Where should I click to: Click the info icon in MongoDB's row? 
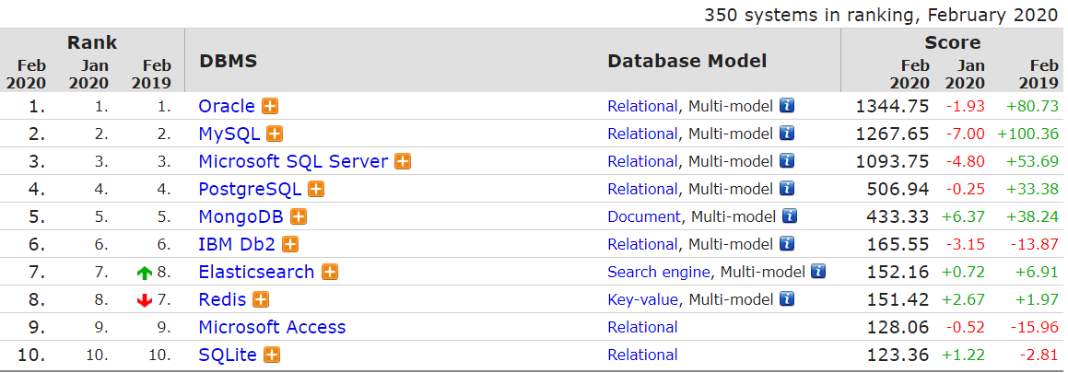(x=790, y=216)
